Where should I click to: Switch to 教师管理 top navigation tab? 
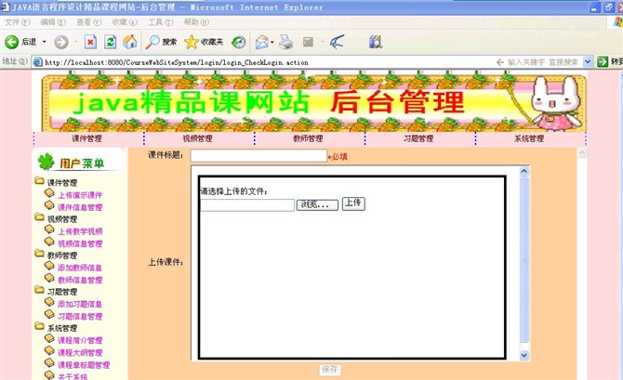308,138
